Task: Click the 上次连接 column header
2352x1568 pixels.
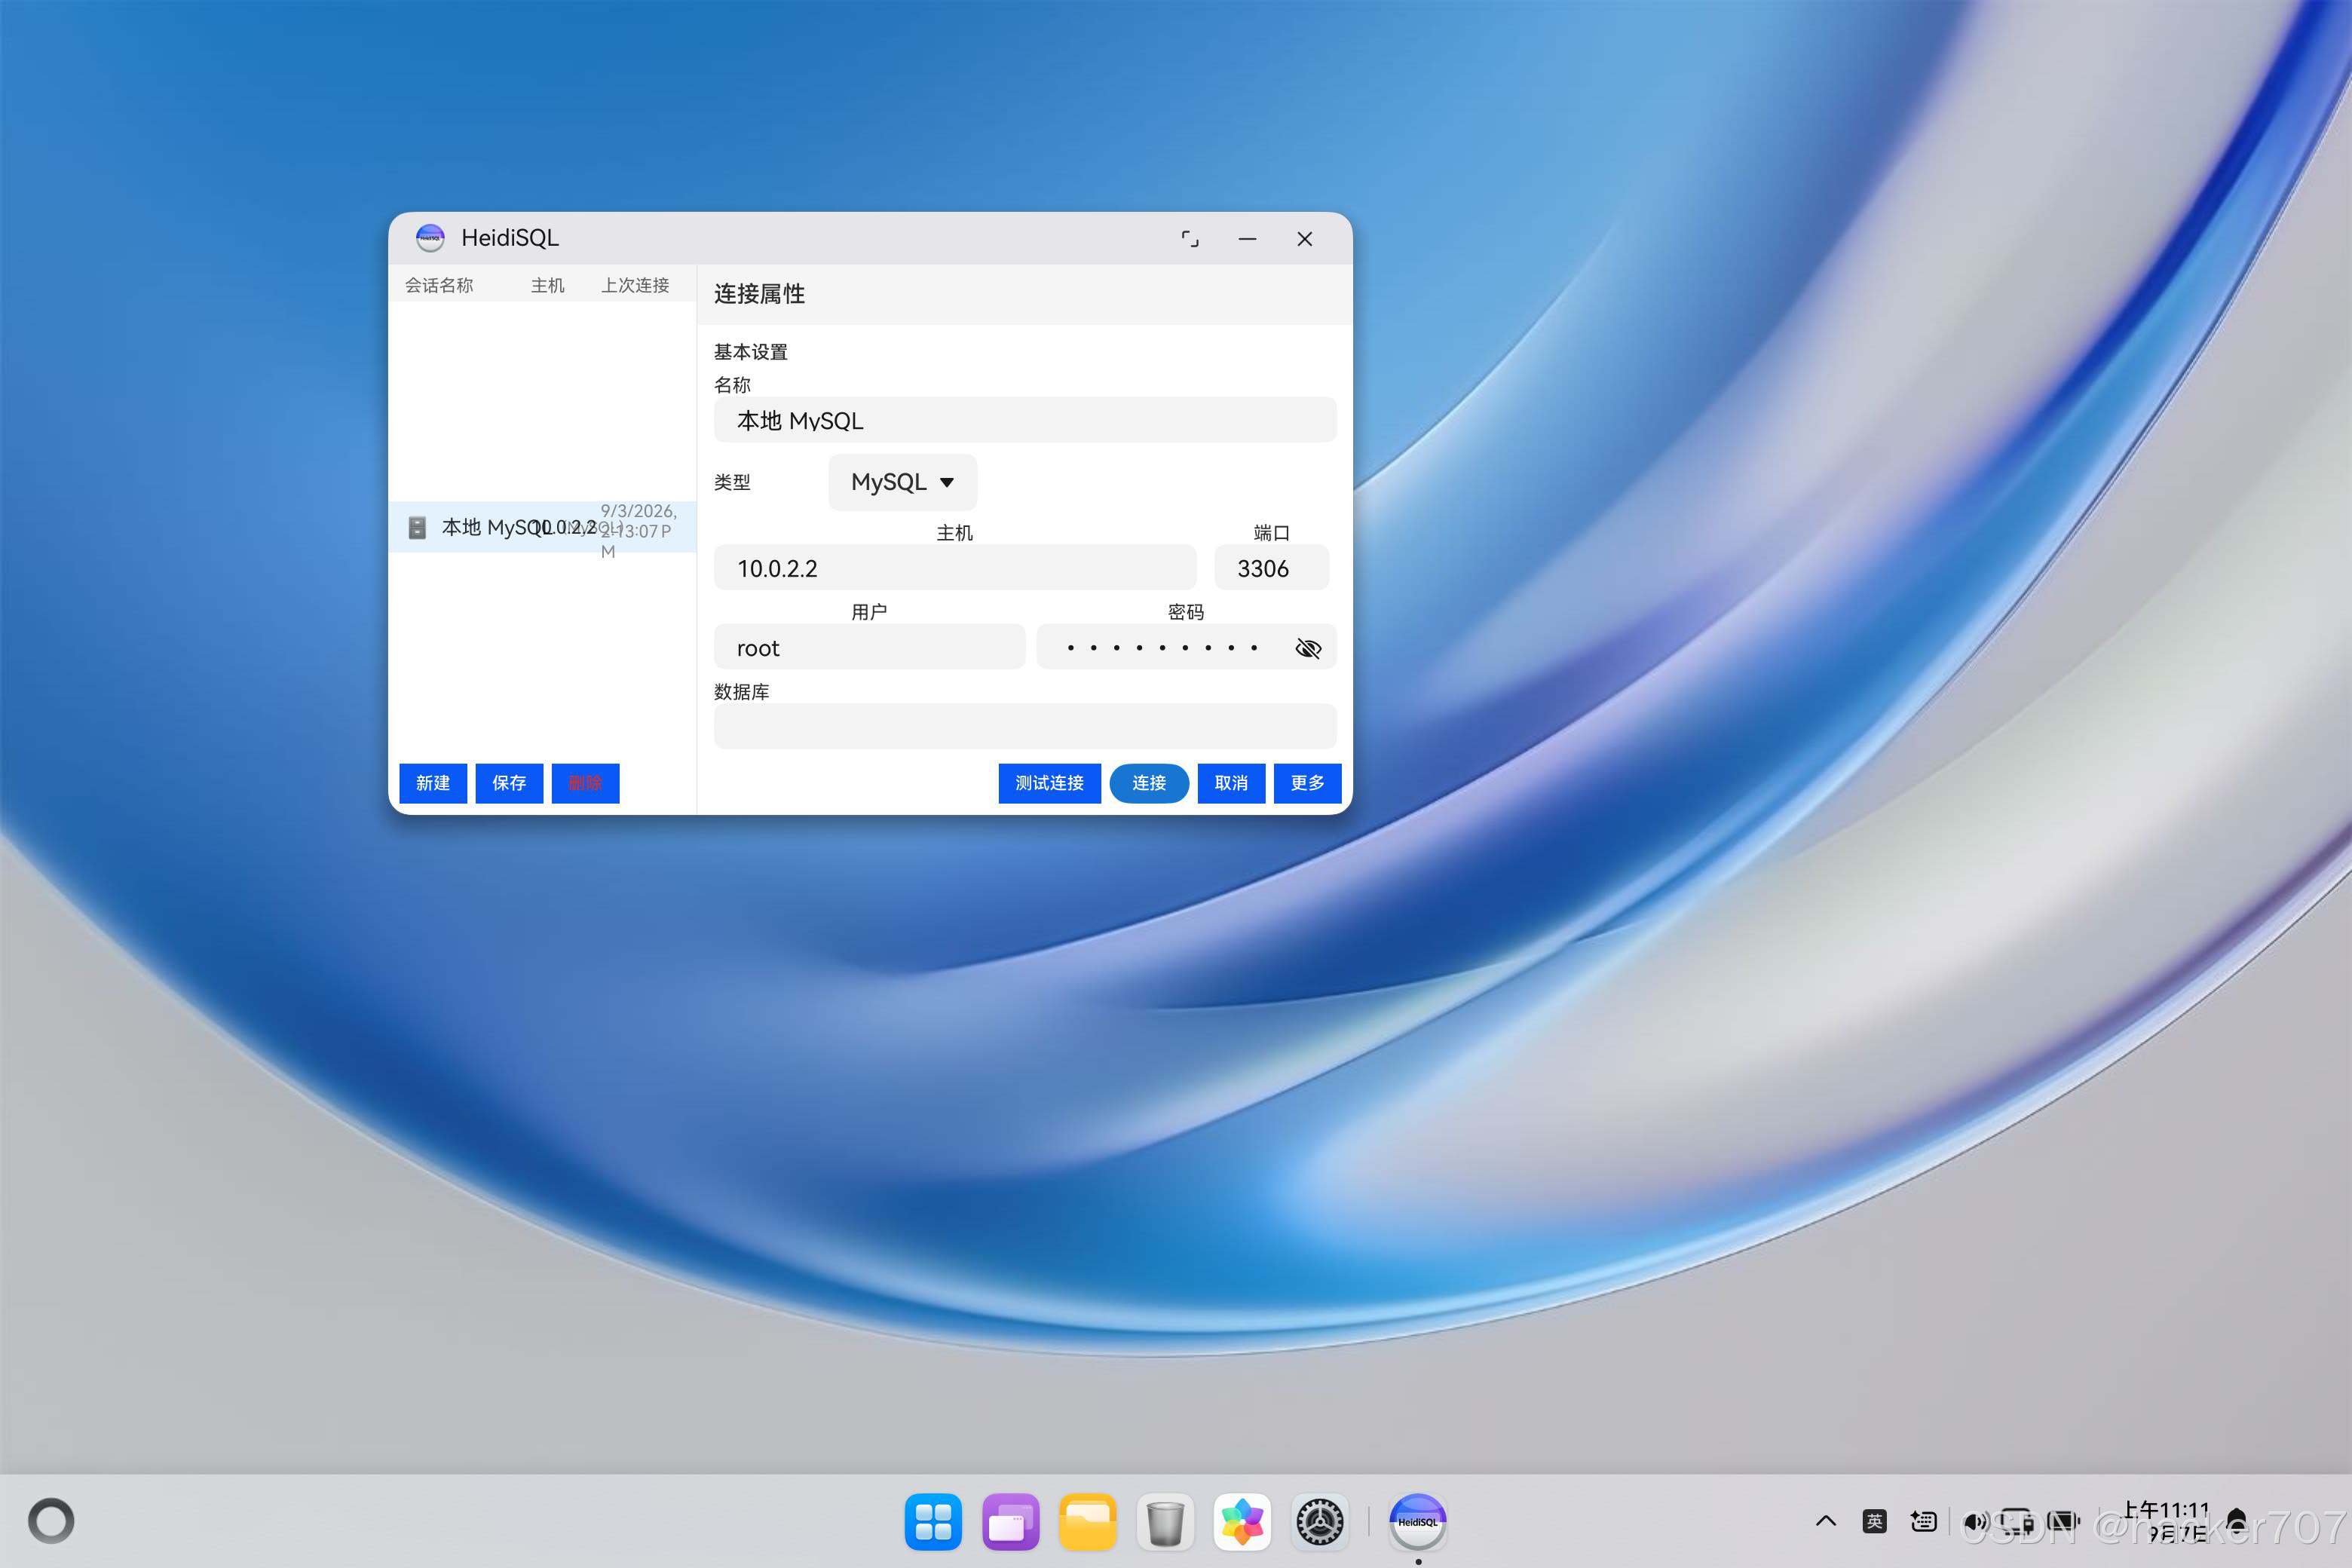Action: pos(635,285)
